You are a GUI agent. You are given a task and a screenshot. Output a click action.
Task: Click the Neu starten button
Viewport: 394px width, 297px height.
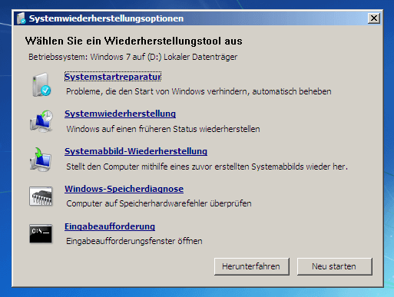coord(334,266)
